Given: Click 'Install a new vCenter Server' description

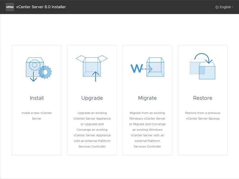Looking at the screenshot, I should [37, 116].
